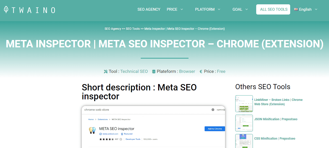Click the Add to Chrome button

(215, 129)
